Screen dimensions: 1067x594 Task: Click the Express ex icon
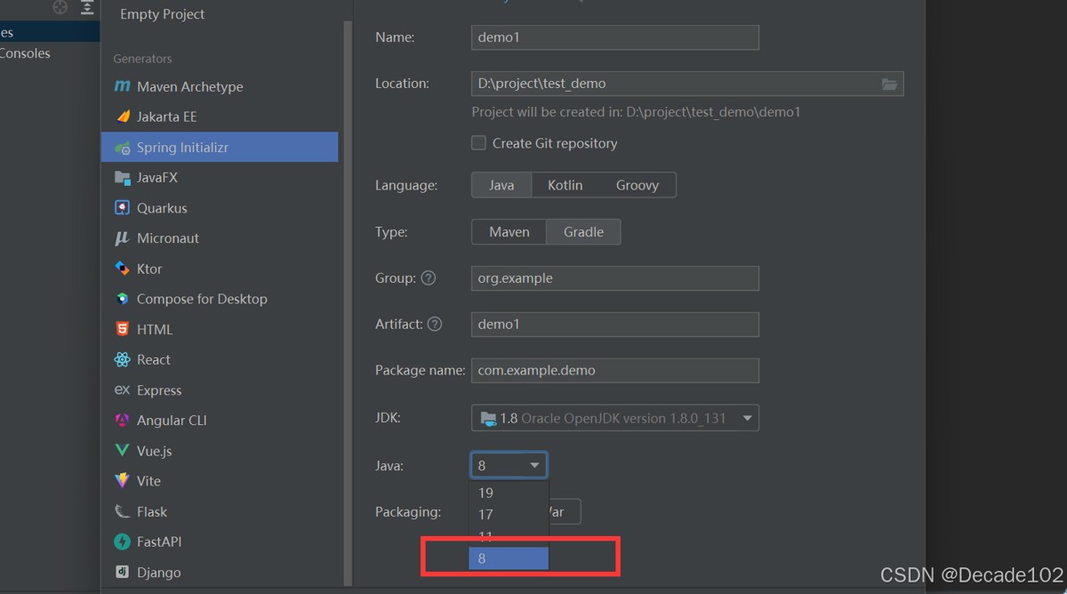click(x=123, y=390)
